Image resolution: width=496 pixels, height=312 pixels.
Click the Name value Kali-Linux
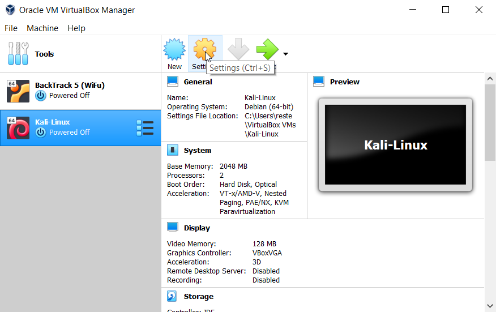click(x=260, y=98)
